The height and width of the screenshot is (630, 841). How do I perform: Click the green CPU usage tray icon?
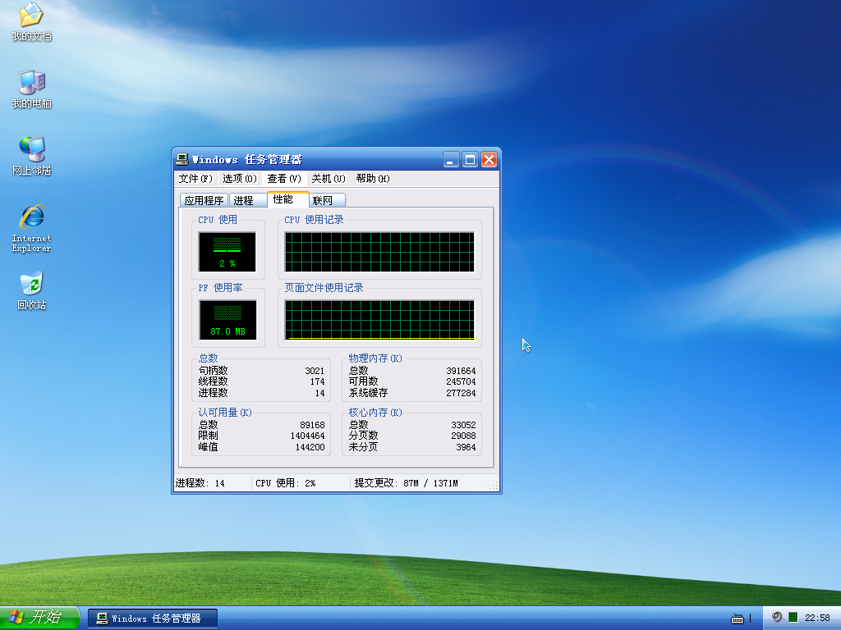coord(793,618)
